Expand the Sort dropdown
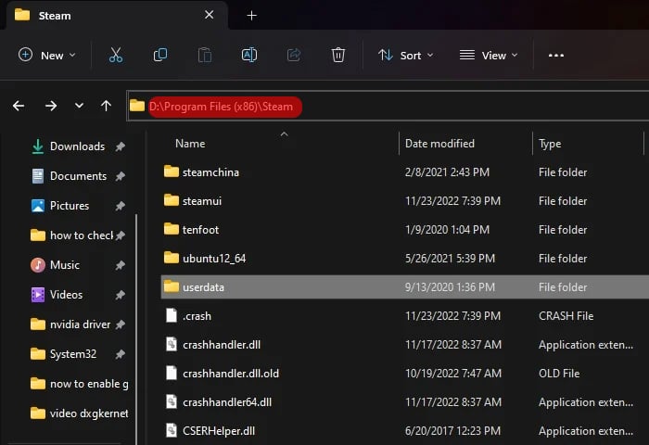649x445 pixels. [x=405, y=55]
